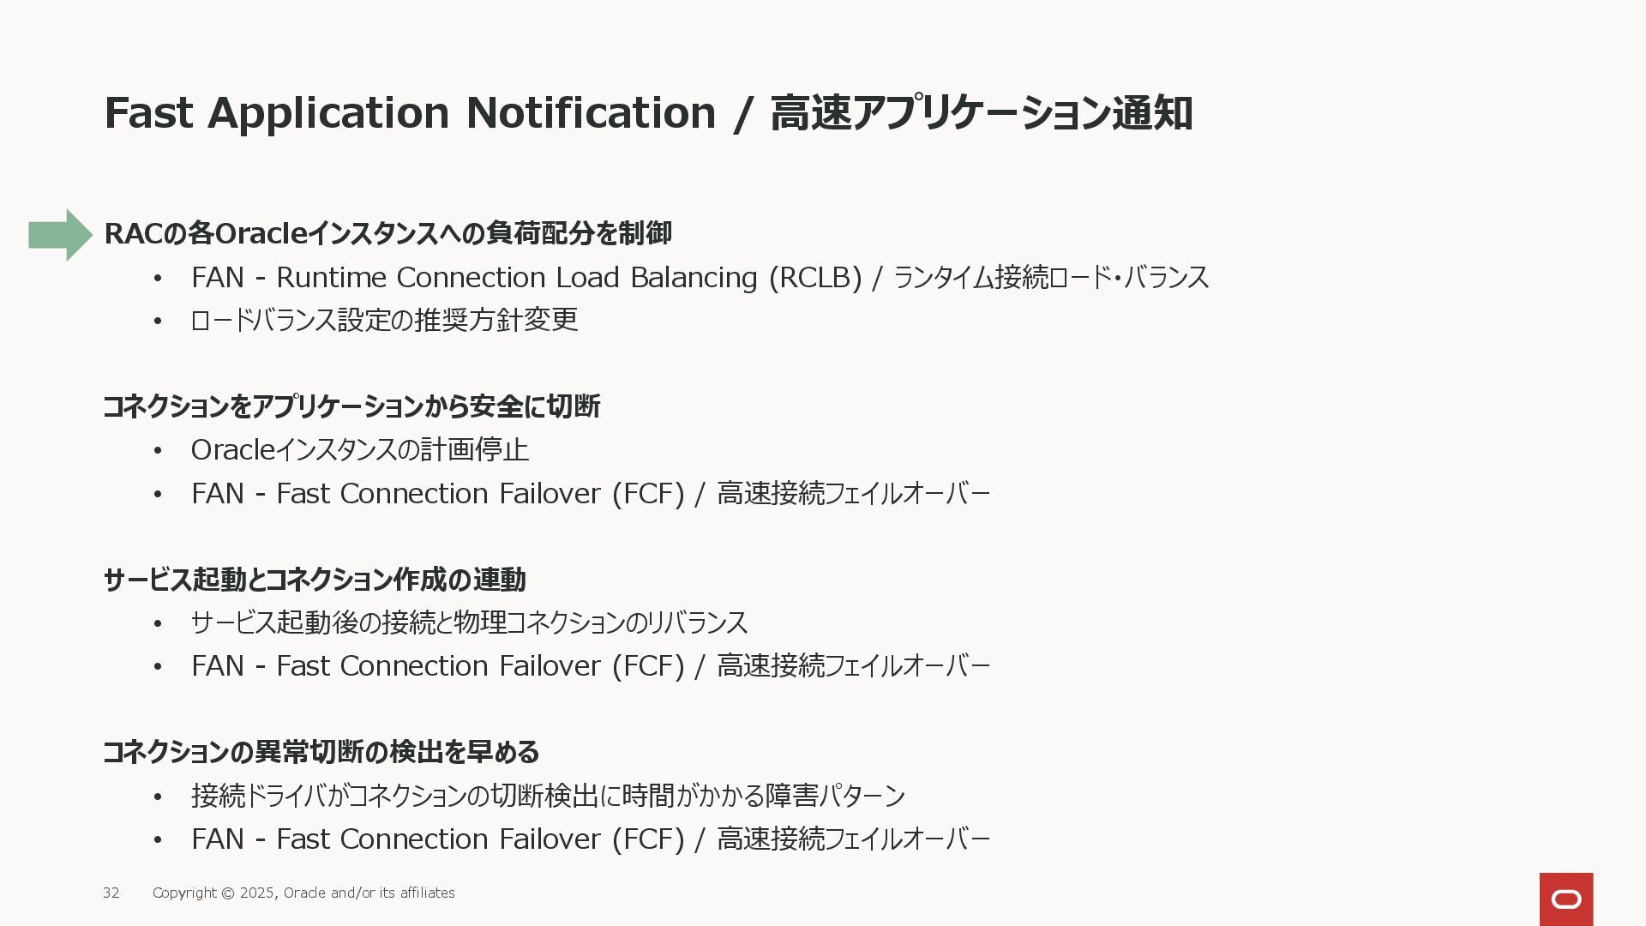The width and height of the screenshot is (1646, 926).
Task: Click the FCF bullet under サービス起動 section
Action: (591, 666)
